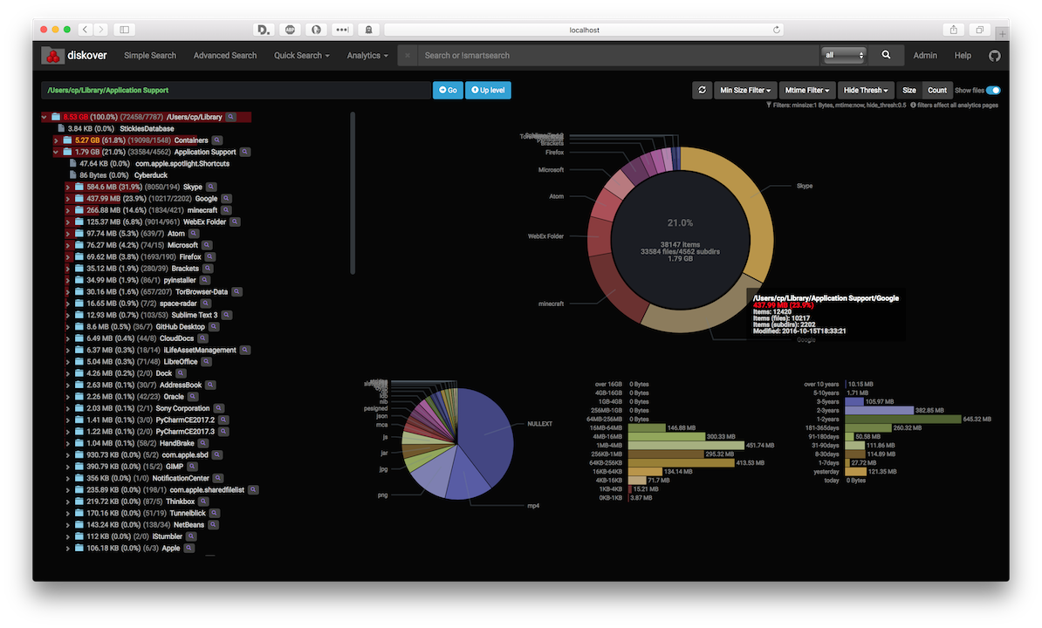
Task: Click the Safari share icon
Action: (954, 30)
